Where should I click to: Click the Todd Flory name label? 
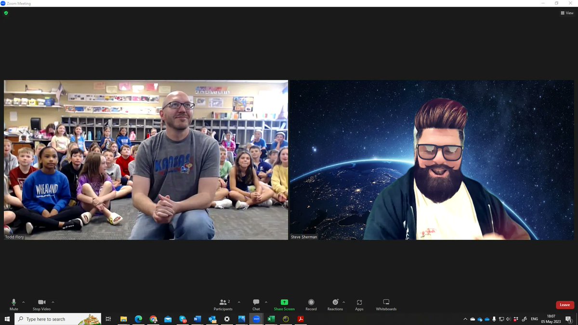pyautogui.click(x=14, y=237)
